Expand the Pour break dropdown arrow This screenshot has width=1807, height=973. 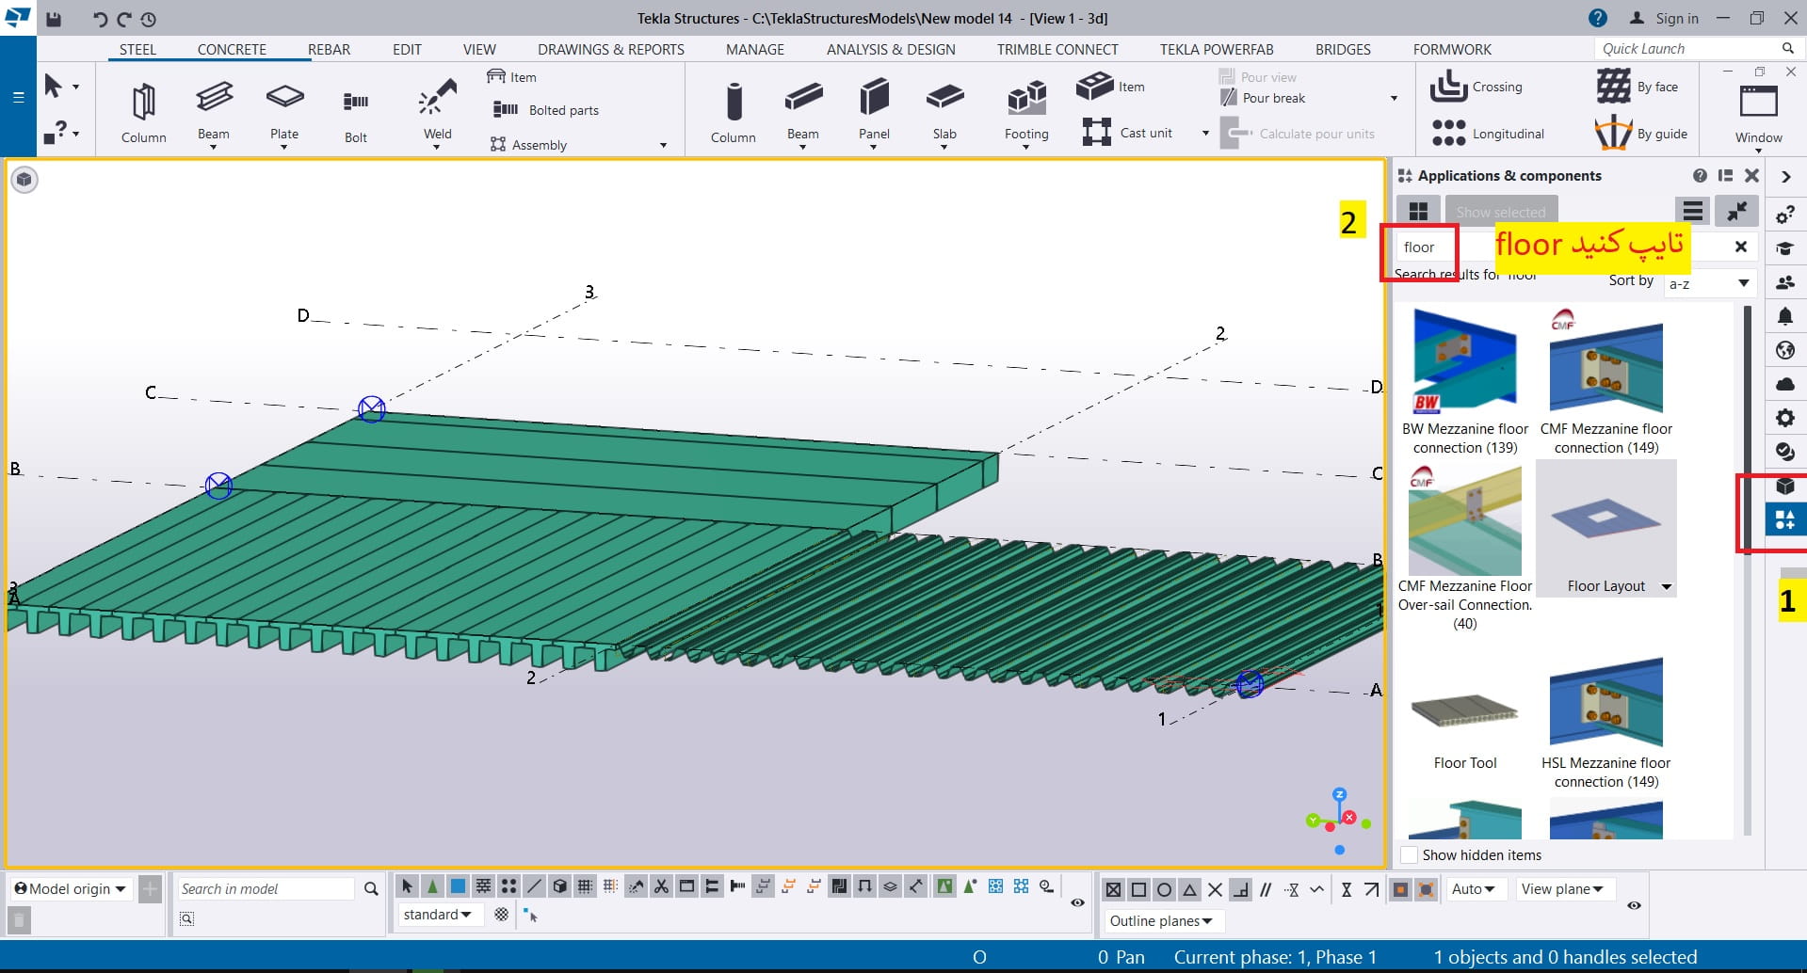coord(1394,99)
